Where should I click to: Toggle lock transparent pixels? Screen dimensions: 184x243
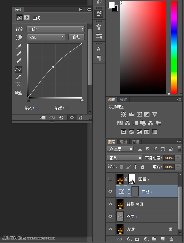point(121,167)
